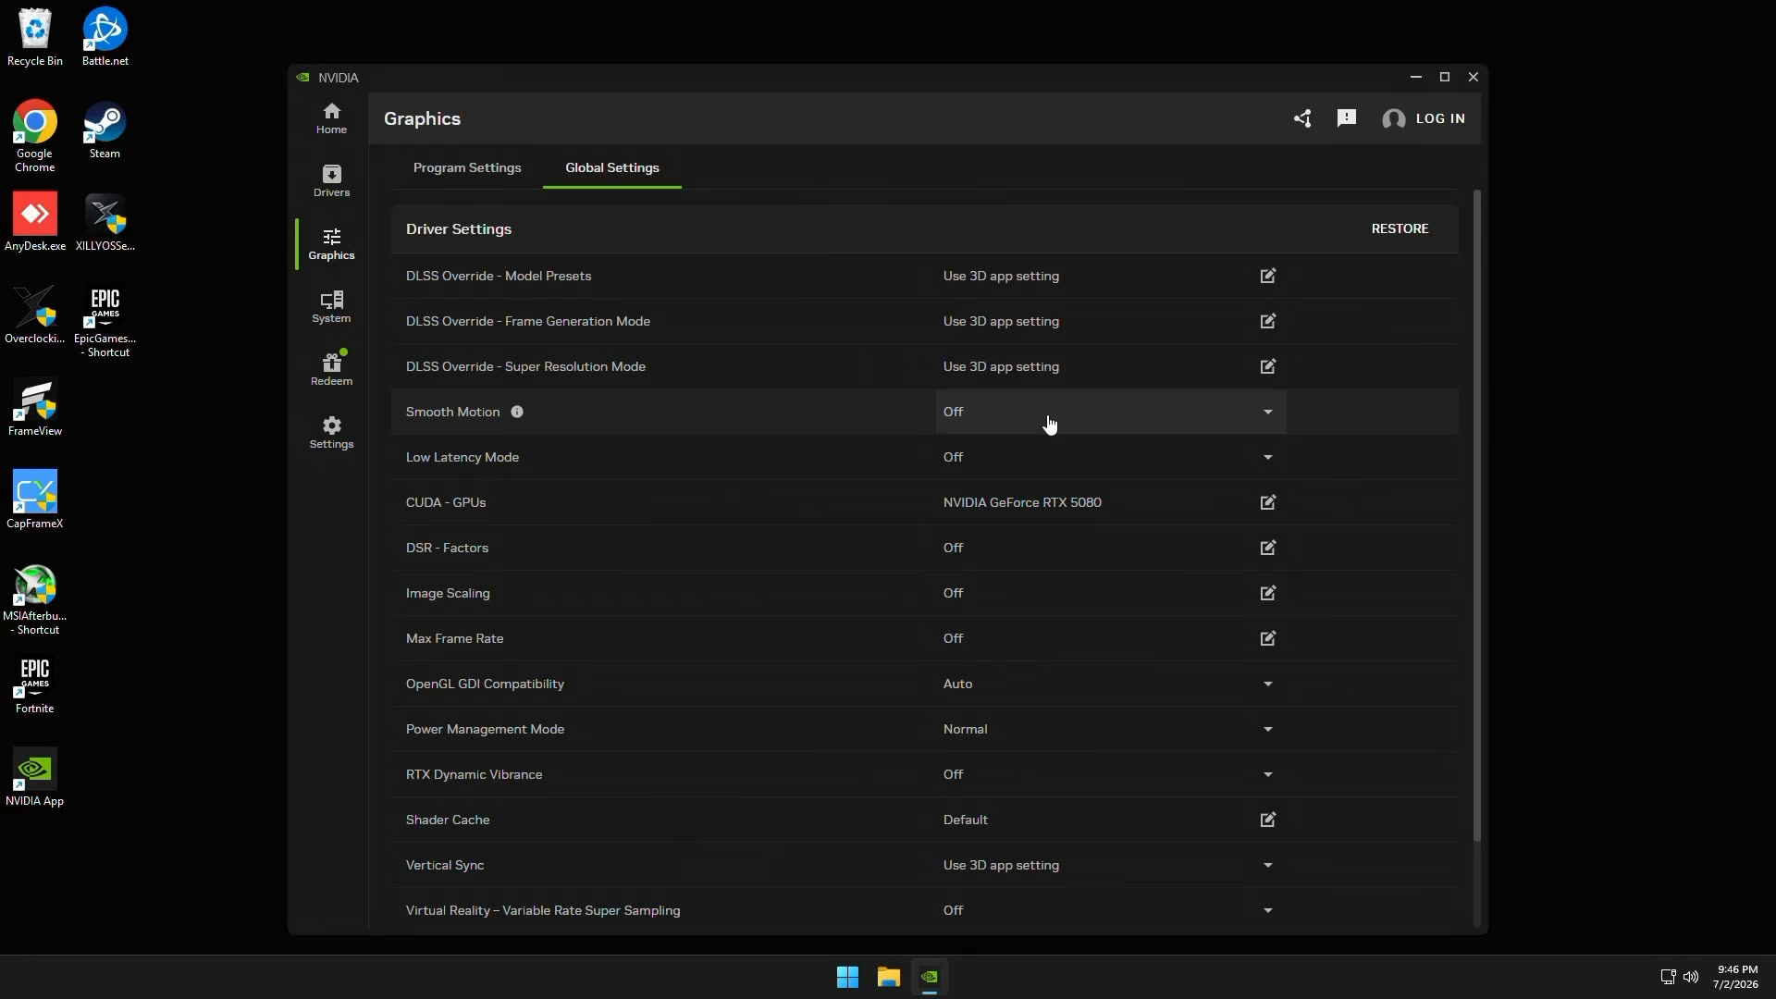Open FrameView desktop icon
The width and height of the screenshot is (1776, 999).
coord(35,407)
